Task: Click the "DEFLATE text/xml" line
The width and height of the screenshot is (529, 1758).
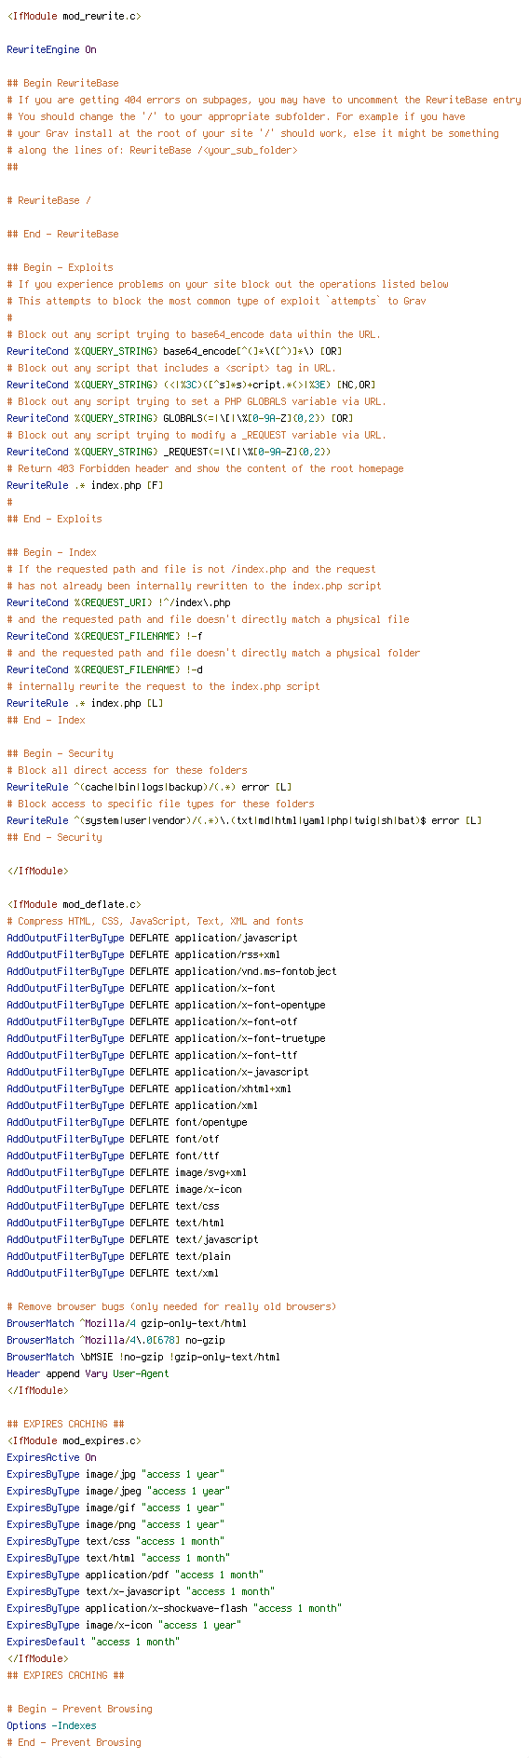Action: click(x=113, y=1273)
